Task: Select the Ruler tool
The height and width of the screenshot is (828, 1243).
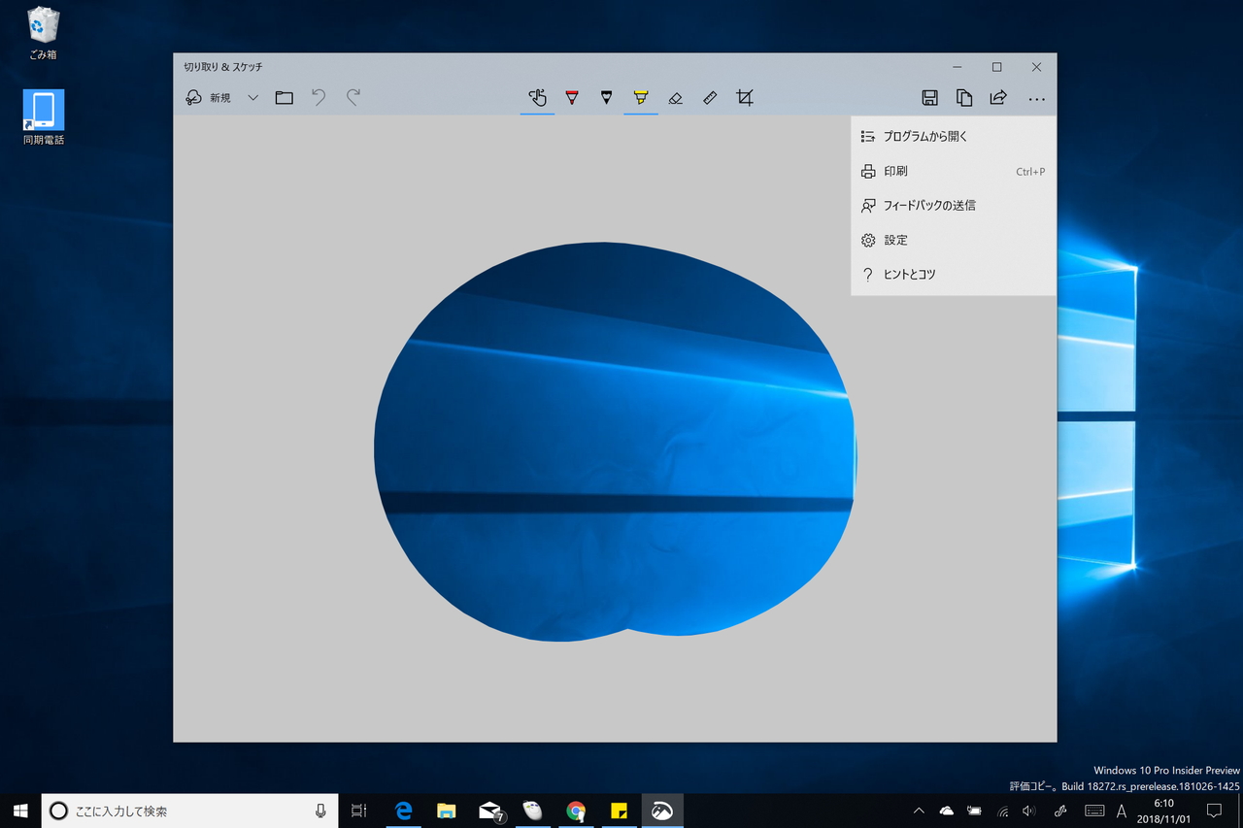Action: tap(710, 98)
